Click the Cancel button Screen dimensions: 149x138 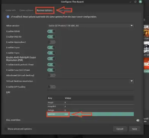[120, 129]
